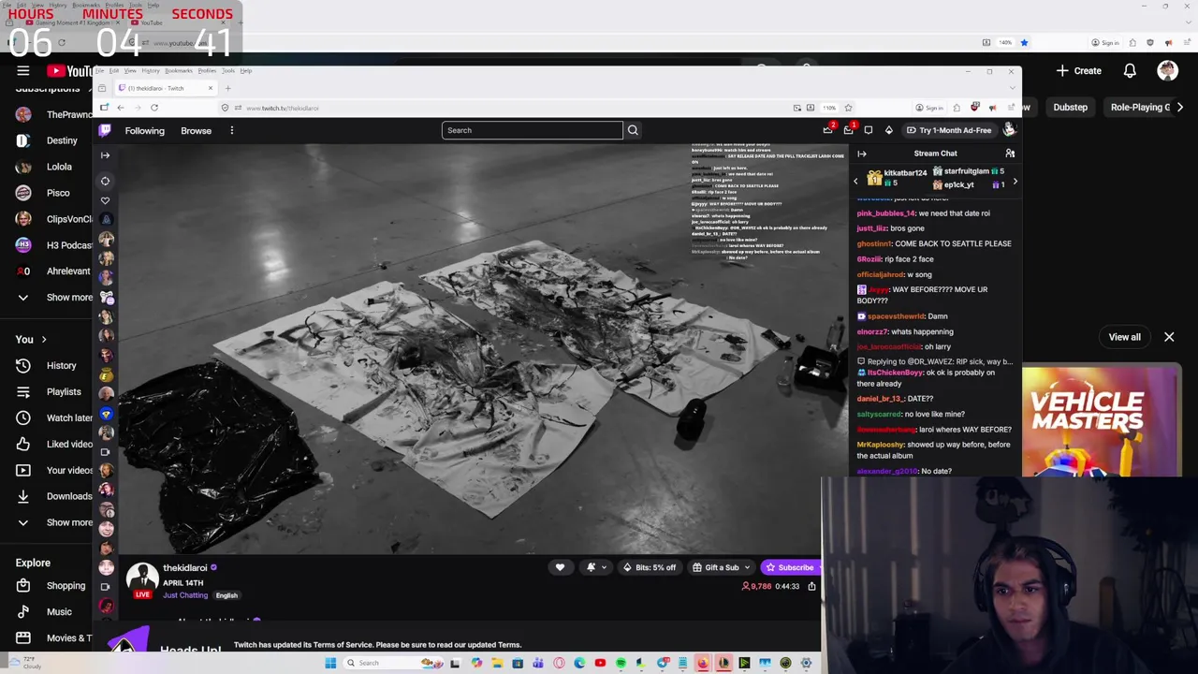The image size is (1198, 674).
Task: Click the Twitch search input field
Action: pos(532,130)
